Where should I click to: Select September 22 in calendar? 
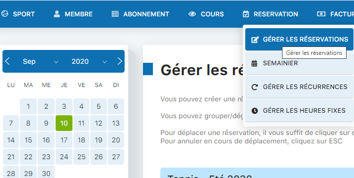(x=28, y=157)
